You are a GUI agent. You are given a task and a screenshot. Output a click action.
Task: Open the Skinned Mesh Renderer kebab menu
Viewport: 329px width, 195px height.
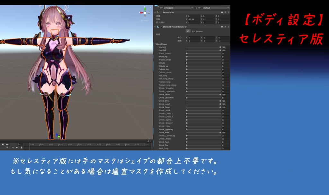[x=229, y=27]
